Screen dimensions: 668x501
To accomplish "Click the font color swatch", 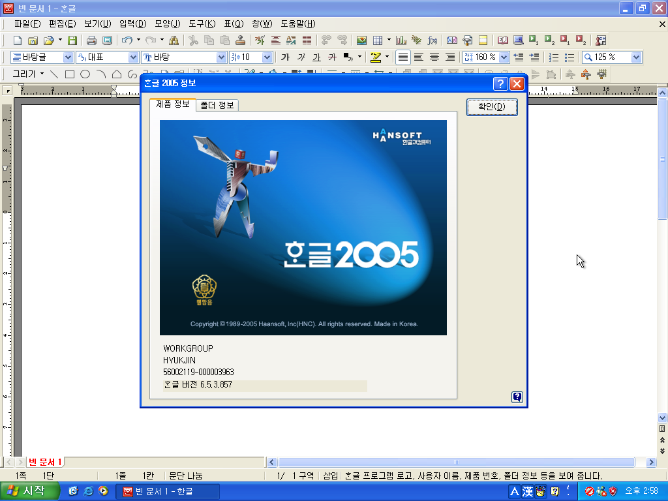I will pos(348,57).
